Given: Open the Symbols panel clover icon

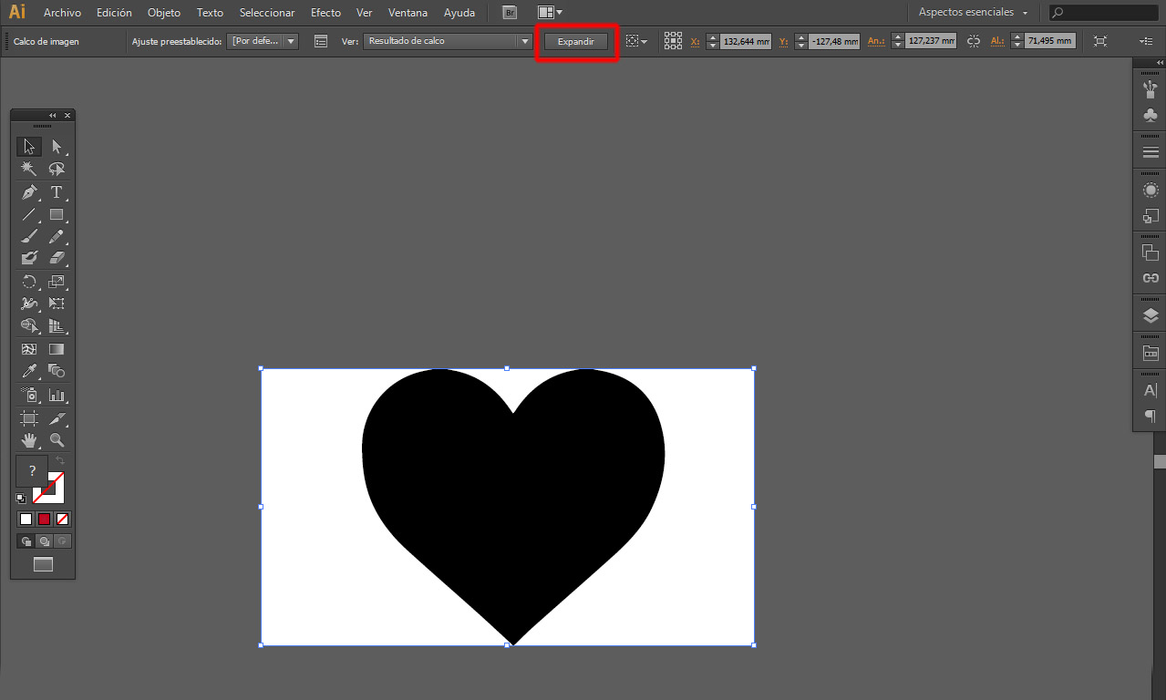Looking at the screenshot, I should click(x=1150, y=115).
